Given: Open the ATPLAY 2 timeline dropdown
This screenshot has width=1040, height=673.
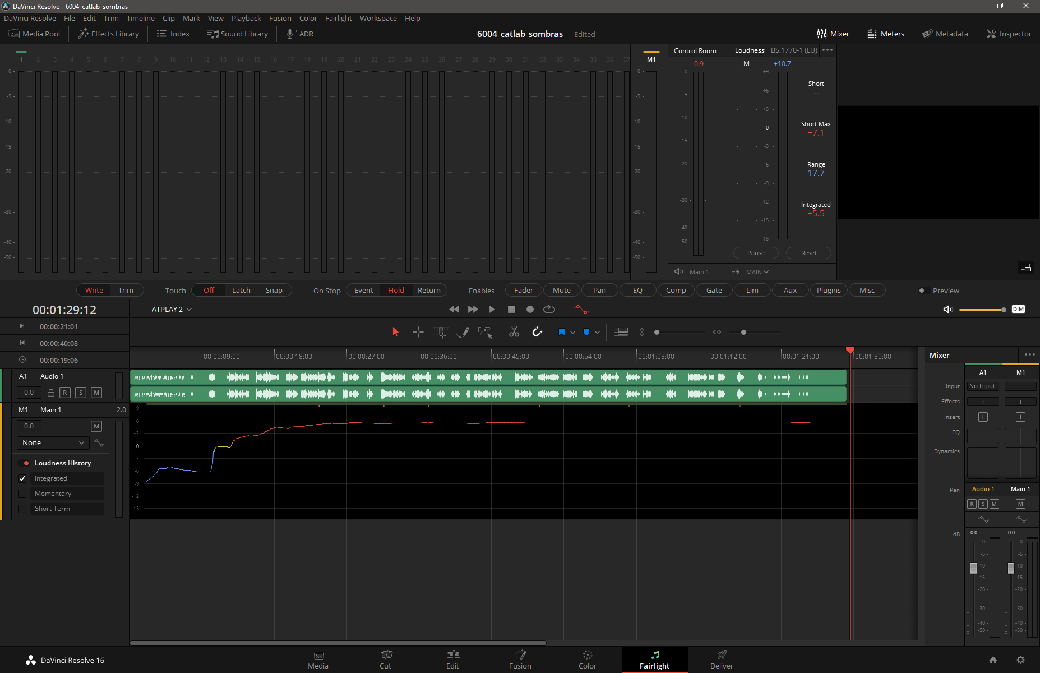Looking at the screenshot, I should (x=172, y=309).
